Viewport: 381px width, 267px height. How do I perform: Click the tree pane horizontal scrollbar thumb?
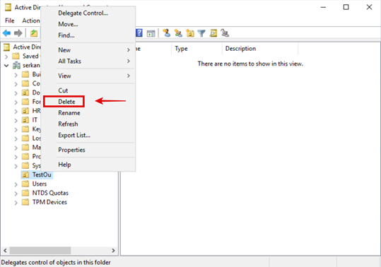pyautogui.click(x=40, y=251)
